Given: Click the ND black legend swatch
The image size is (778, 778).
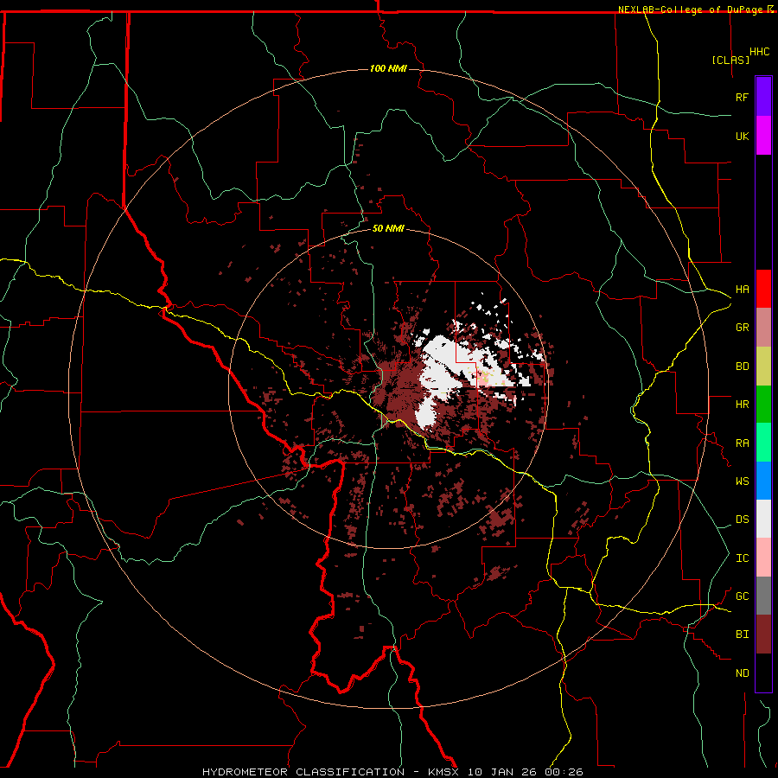Looking at the screenshot, I should coord(763,673).
